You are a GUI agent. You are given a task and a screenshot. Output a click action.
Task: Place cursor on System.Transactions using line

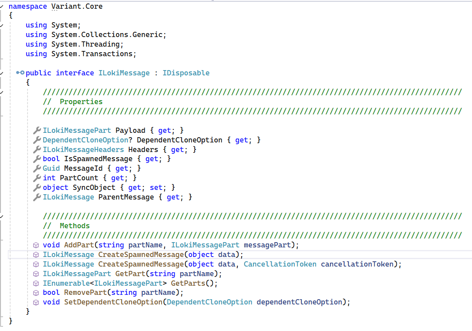point(91,54)
